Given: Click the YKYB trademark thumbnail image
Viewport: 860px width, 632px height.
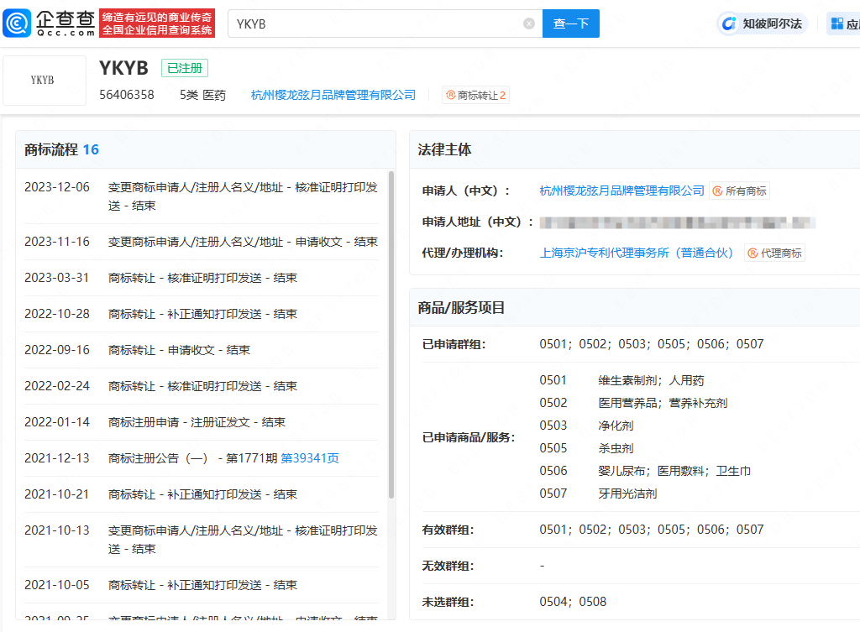Looking at the screenshot, I should 44,81.
